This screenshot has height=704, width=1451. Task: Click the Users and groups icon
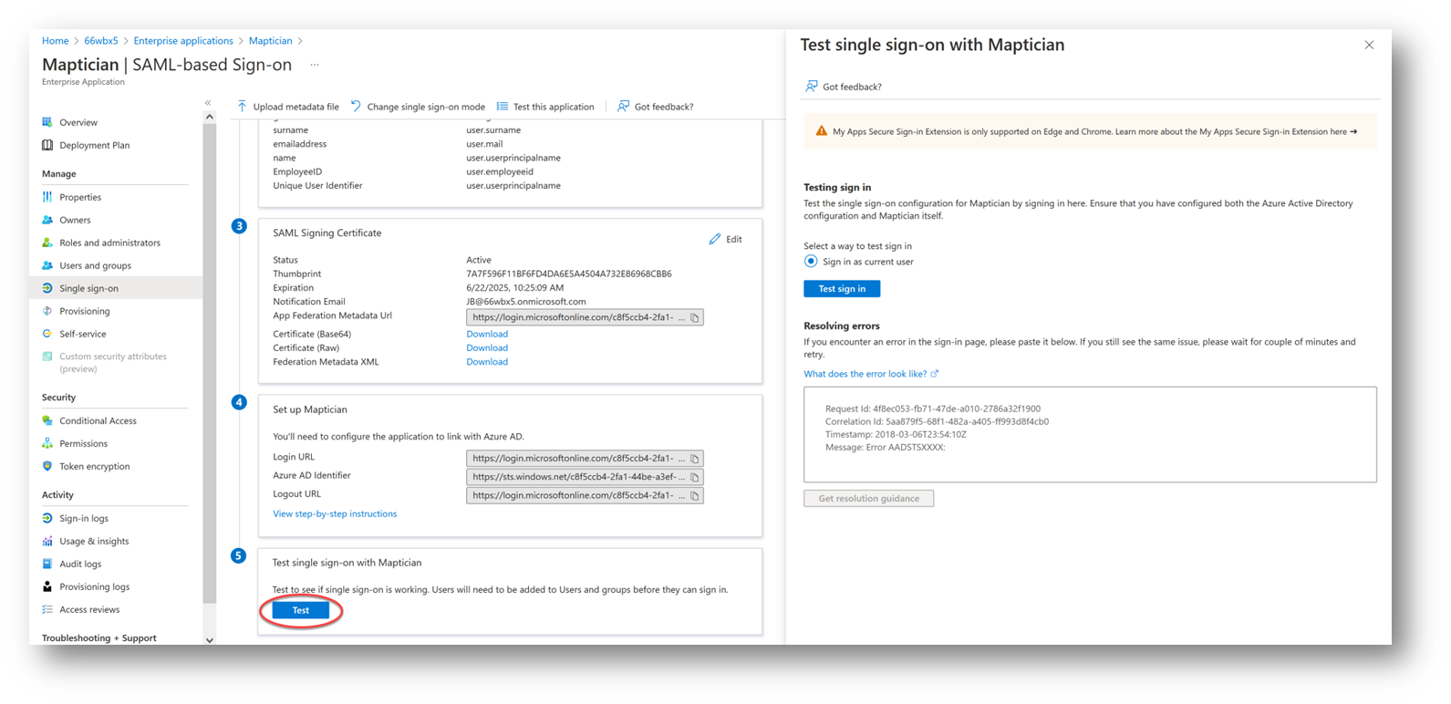[x=47, y=265]
